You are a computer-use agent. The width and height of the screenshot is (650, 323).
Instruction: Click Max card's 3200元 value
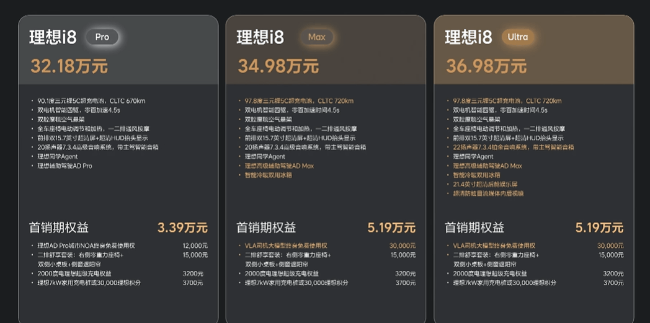point(405,273)
